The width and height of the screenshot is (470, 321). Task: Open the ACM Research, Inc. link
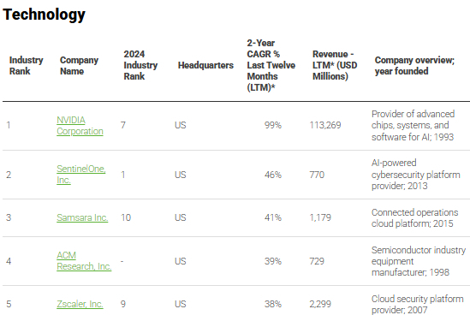tap(84, 261)
